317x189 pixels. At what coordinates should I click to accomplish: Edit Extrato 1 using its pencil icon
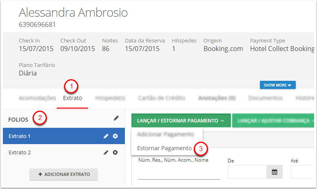pos(106,136)
